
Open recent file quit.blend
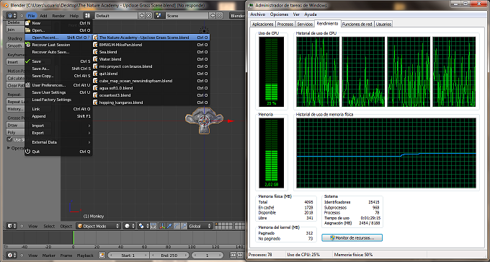coord(151,74)
